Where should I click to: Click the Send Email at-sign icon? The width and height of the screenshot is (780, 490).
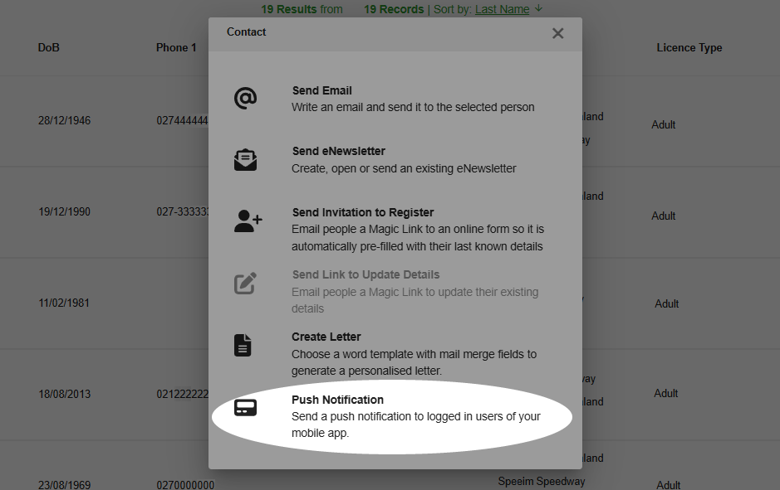(245, 99)
